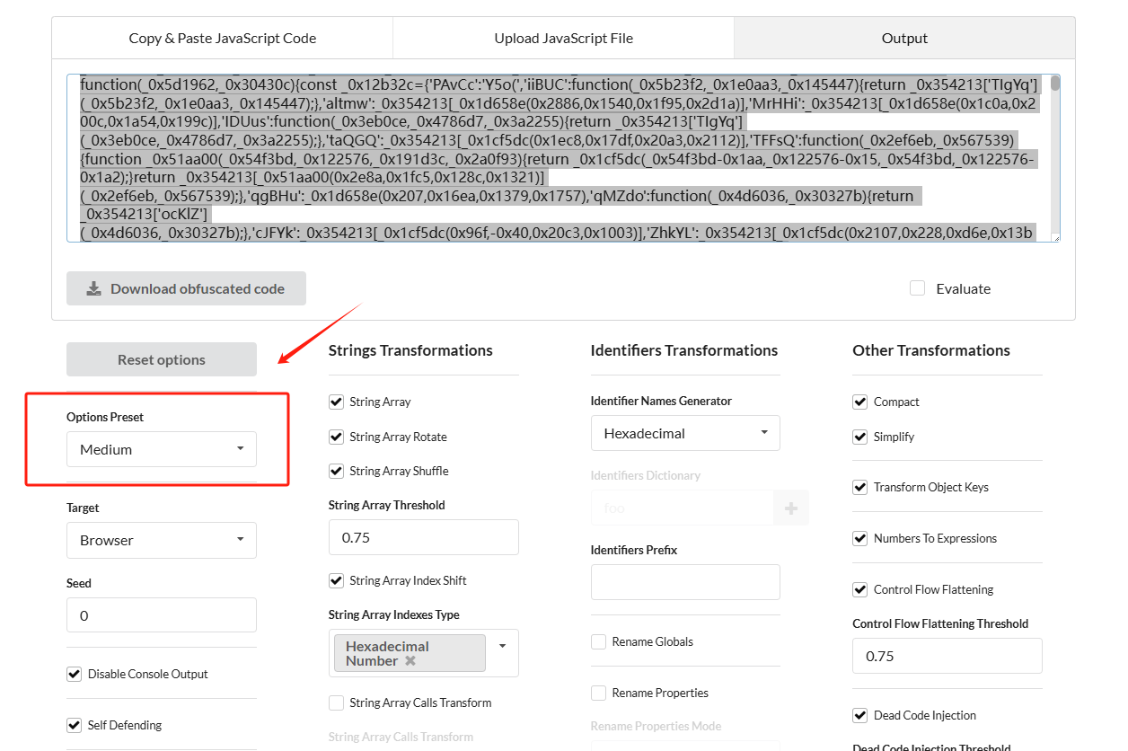Toggle String Array Shuffle checkbox

point(337,471)
